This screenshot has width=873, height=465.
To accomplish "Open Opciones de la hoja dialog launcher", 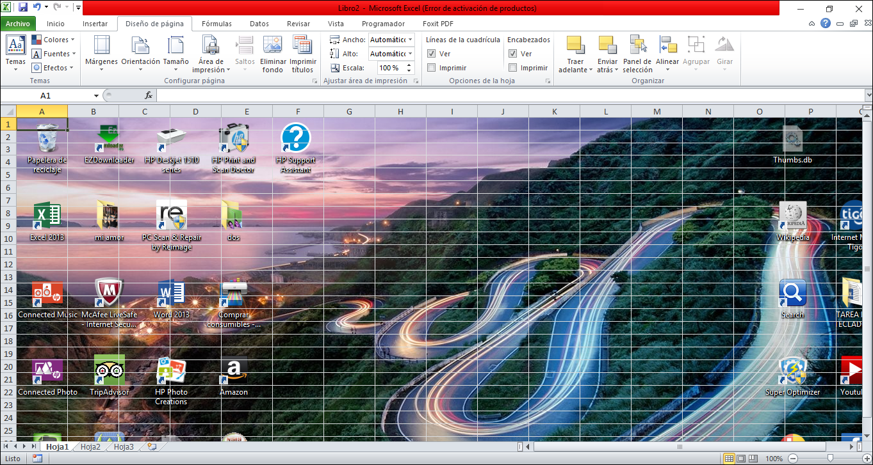I will coord(548,82).
